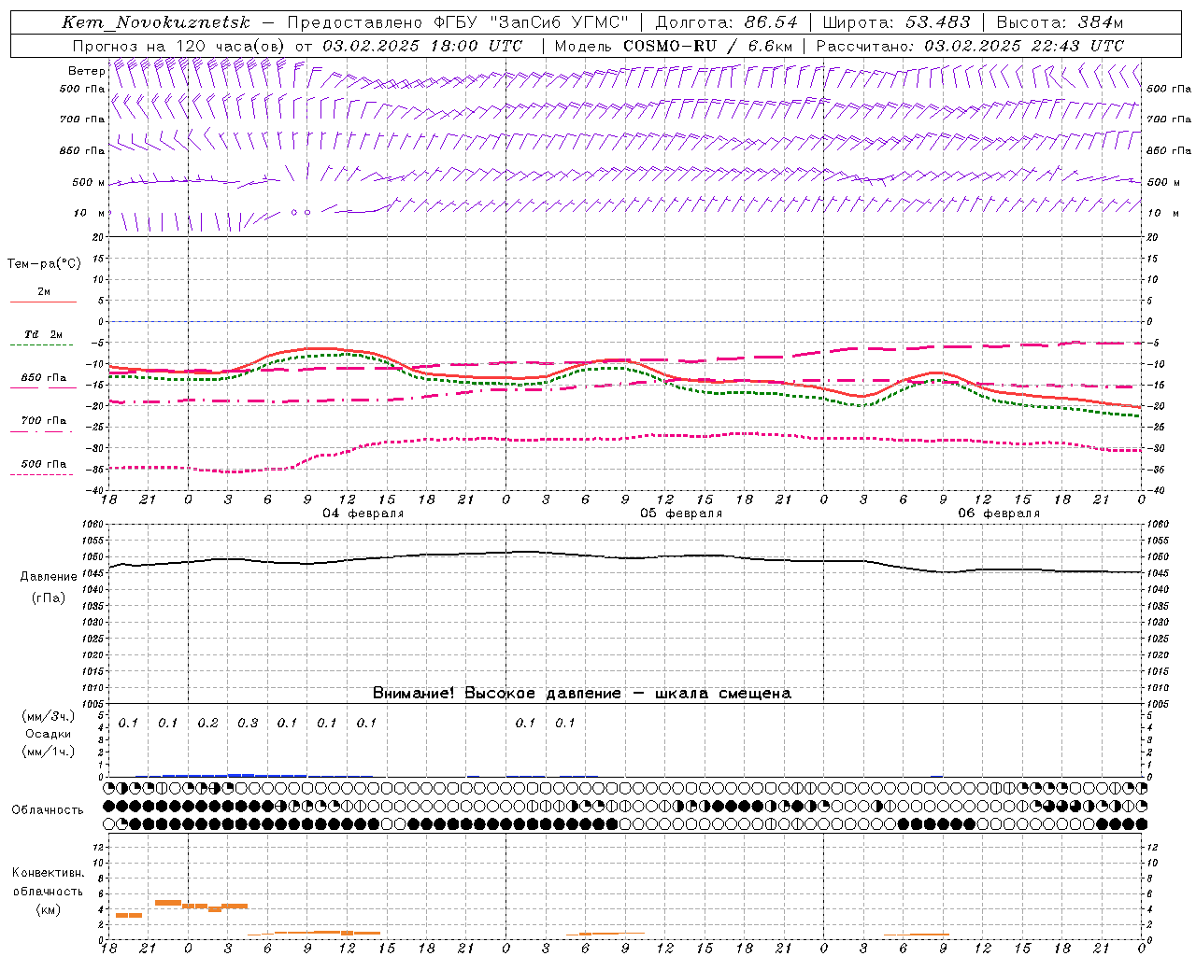Click 'Внимание! Высокое давление — шкала смещена' warning
This screenshot has width=1196, height=956.
pos(582,694)
